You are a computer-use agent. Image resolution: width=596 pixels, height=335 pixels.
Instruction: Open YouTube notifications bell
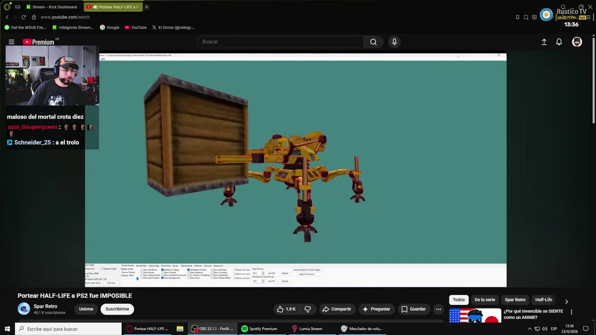(559, 42)
